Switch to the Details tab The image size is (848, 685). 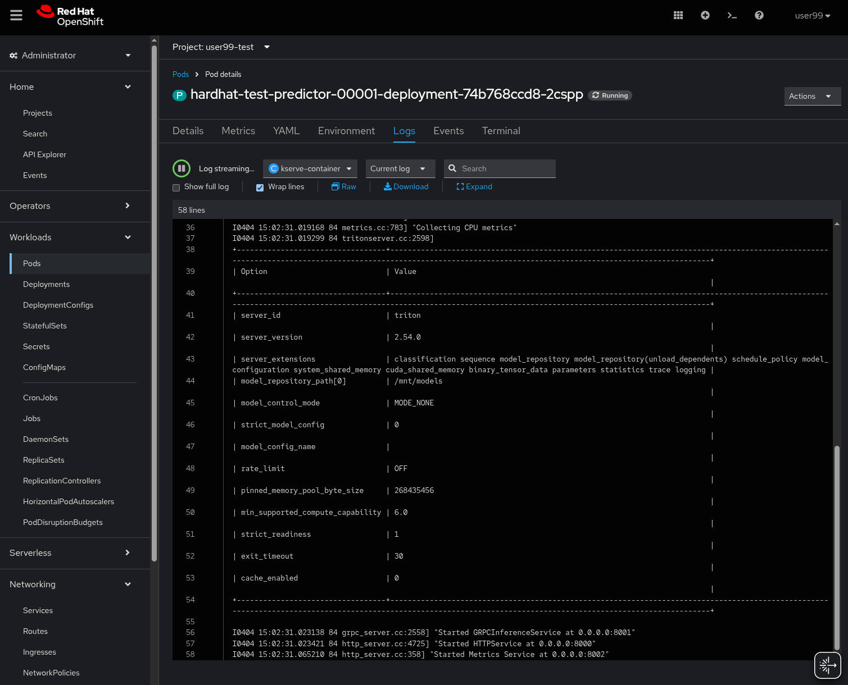point(188,131)
